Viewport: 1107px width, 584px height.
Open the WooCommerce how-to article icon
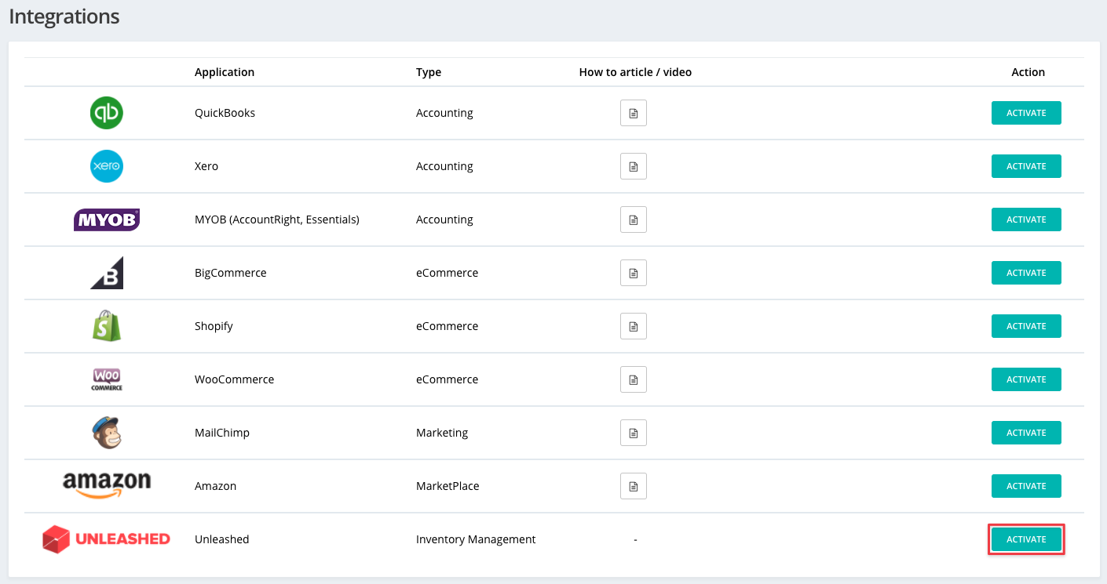(633, 379)
